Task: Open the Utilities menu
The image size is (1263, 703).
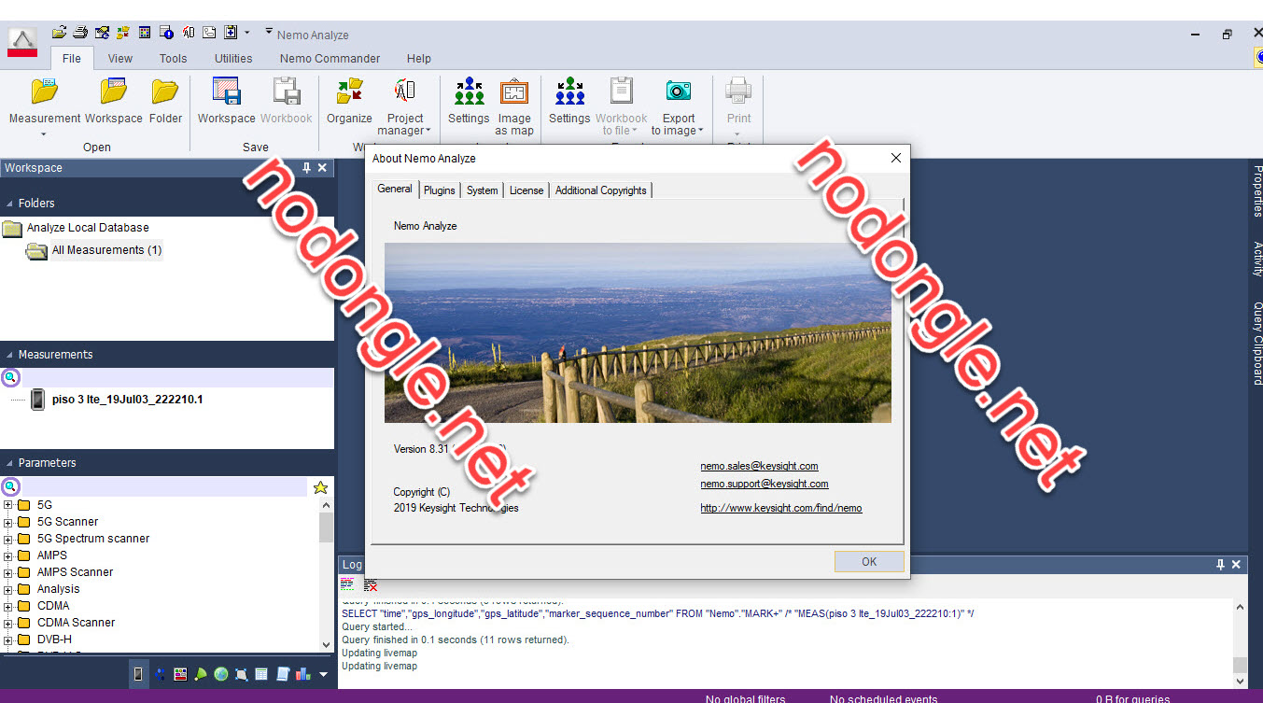Action: [x=232, y=58]
